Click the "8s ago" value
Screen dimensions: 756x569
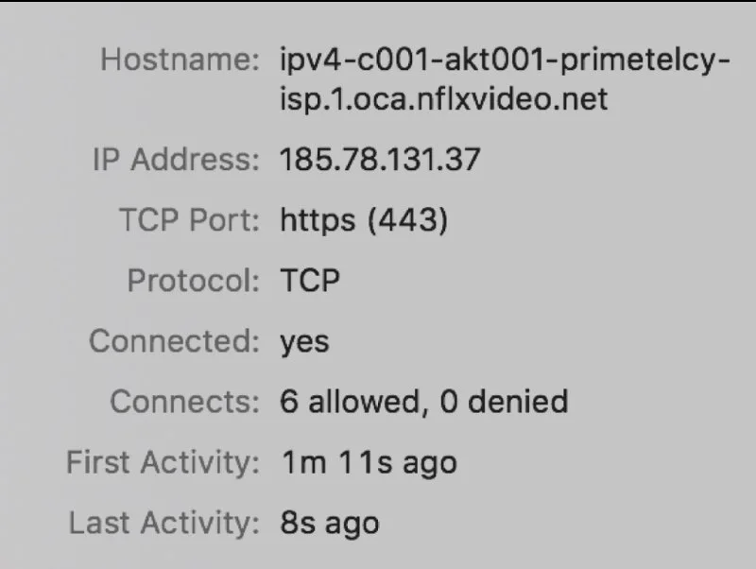tap(330, 523)
